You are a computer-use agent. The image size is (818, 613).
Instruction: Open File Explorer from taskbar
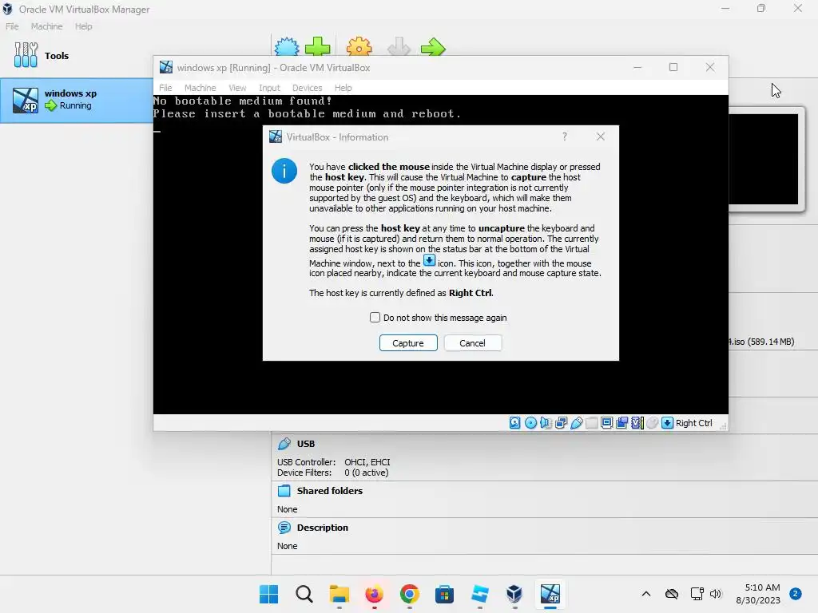click(339, 594)
